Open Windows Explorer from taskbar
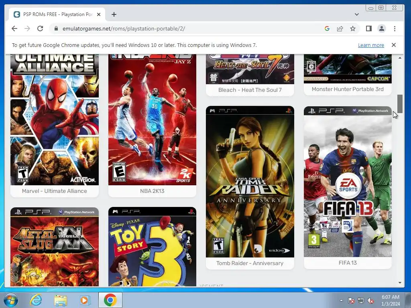The width and height of the screenshot is (411, 308). point(61,300)
